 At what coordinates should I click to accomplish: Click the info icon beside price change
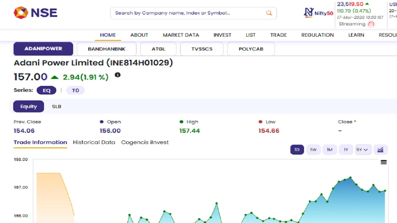(x=117, y=75)
